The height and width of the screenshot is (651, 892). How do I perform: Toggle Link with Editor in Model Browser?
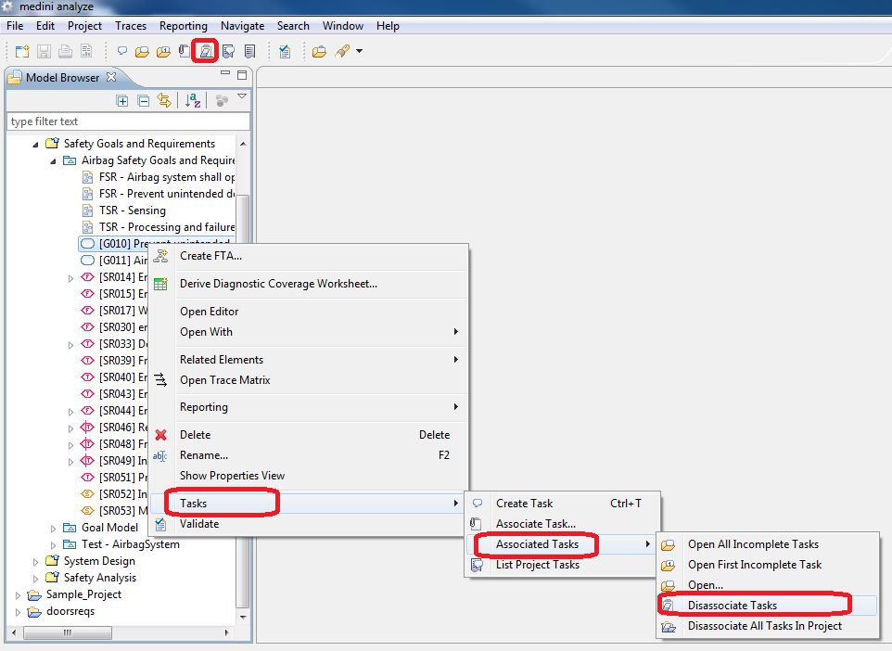tap(164, 100)
